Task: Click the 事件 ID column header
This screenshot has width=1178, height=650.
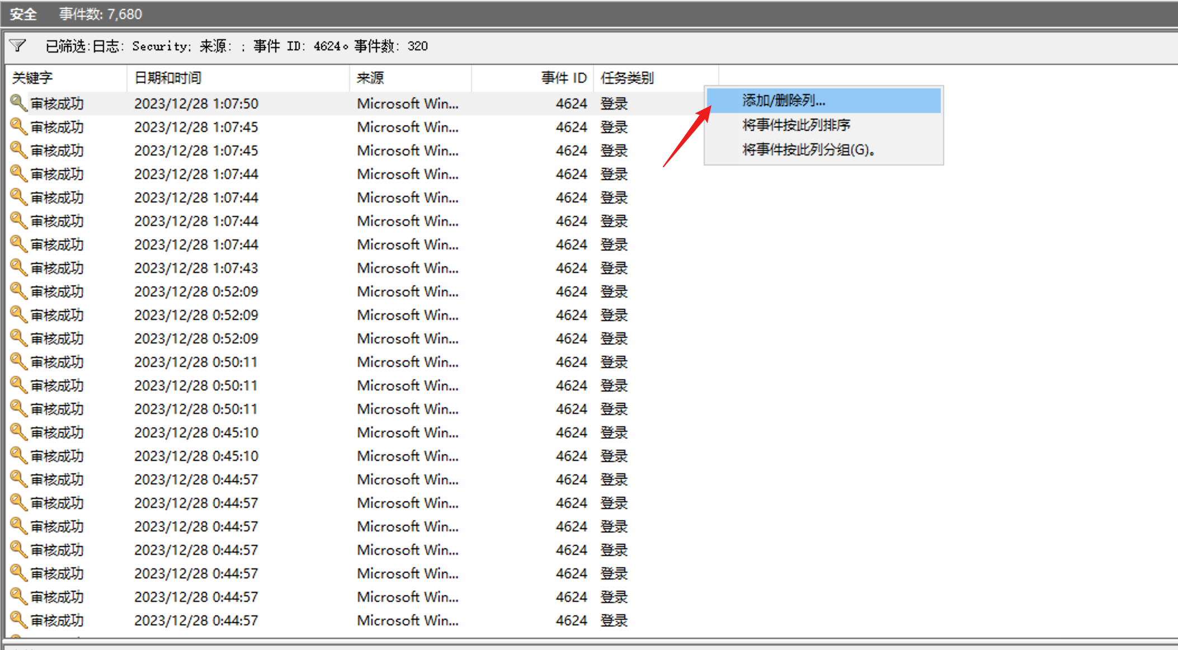Action: pos(563,78)
